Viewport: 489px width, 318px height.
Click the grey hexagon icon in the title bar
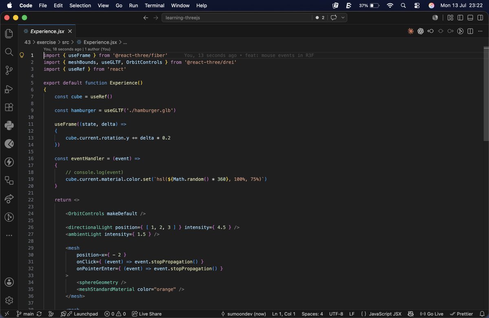click(x=435, y=18)
